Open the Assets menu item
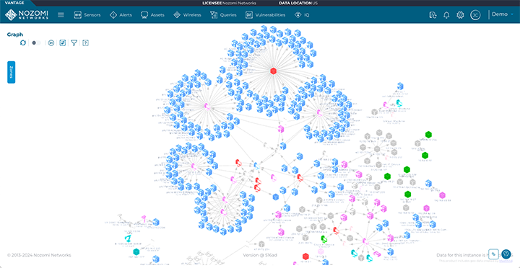Image resolution: width=520 pixels, height=268 pixels. coord(152,15)
